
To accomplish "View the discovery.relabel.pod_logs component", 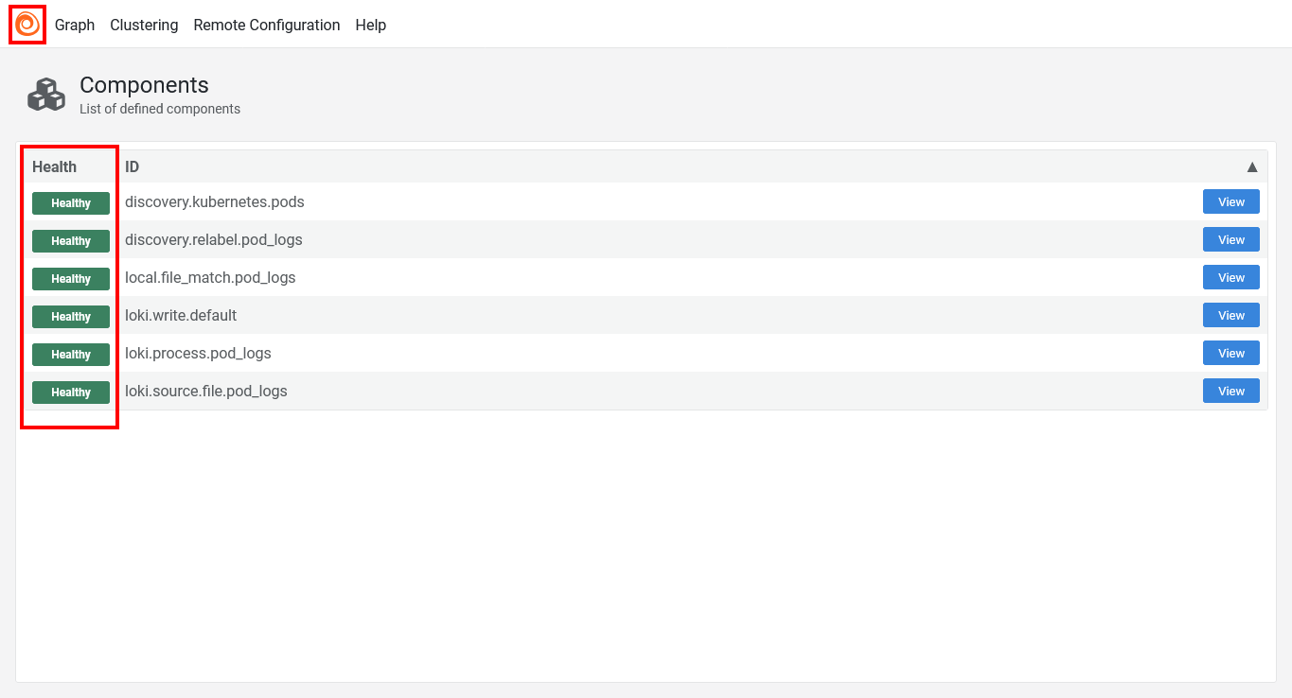I will point(1230,240).
